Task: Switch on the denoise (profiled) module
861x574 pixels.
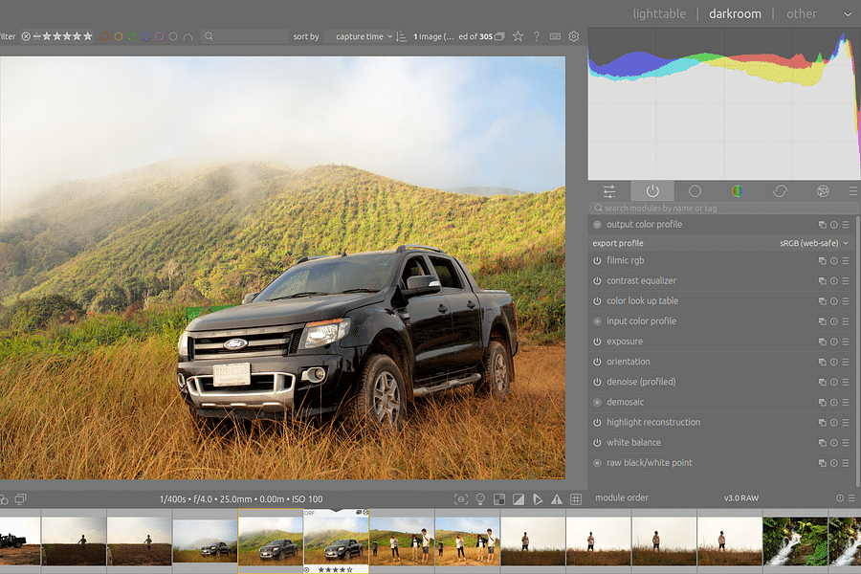Action: (x=597, y=381)
